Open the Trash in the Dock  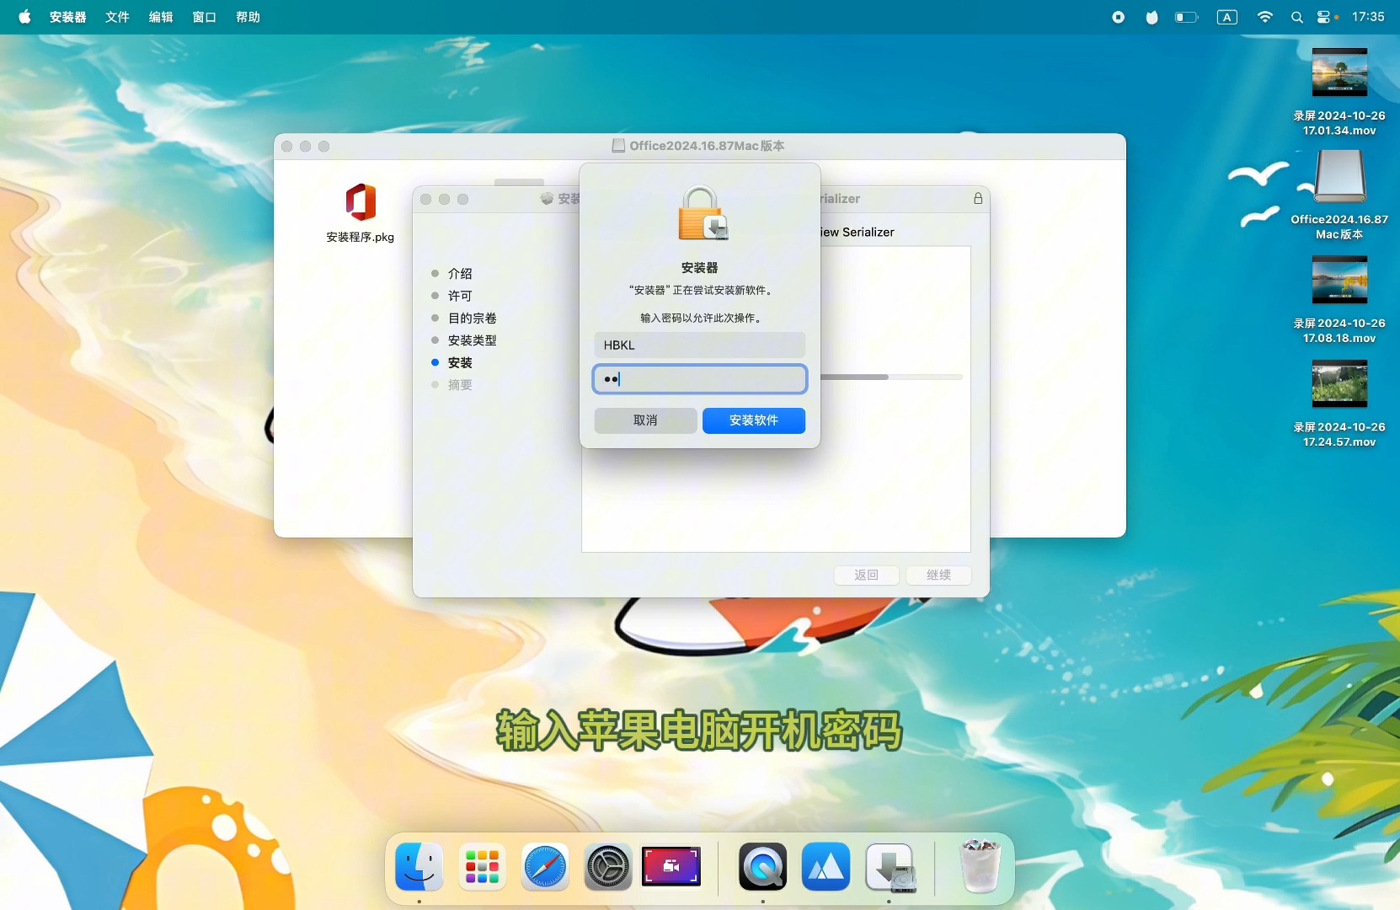point(980,866)
